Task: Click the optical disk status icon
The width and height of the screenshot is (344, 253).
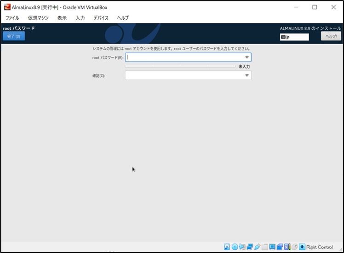Action: (x=235, y=247)
